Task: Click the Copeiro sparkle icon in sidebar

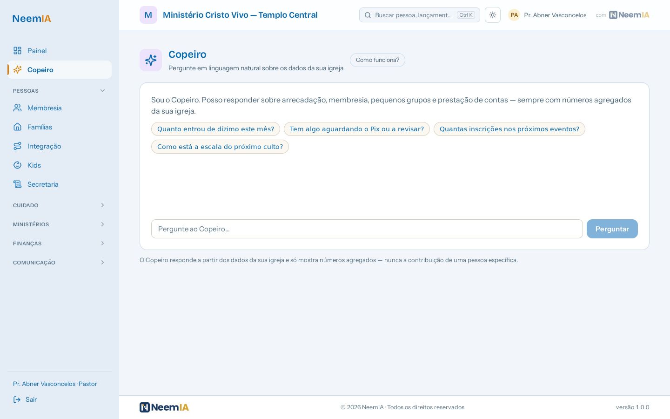Action: [17, 70]
